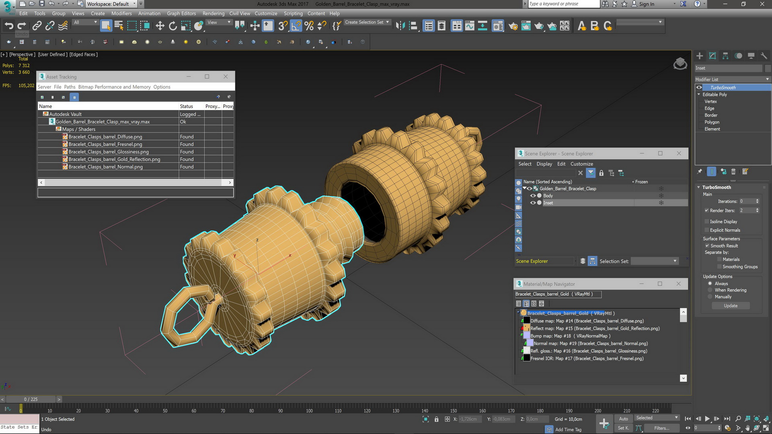
Task: Toggle the Smooth Result checkbox
Action: [x=707, y=246]
